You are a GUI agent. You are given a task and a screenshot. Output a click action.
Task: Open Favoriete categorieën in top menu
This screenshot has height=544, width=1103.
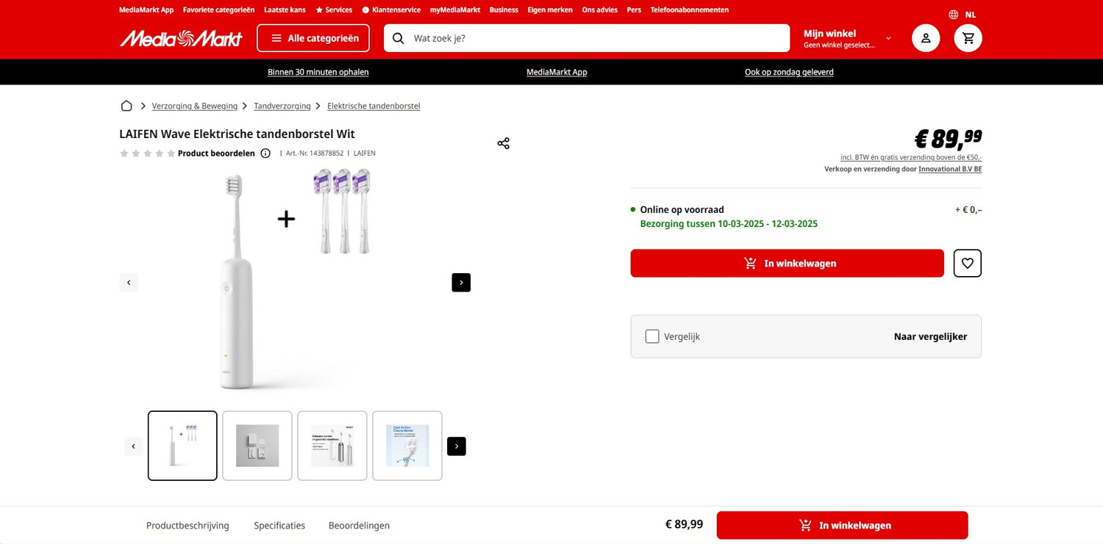click(x=218, y=10)
